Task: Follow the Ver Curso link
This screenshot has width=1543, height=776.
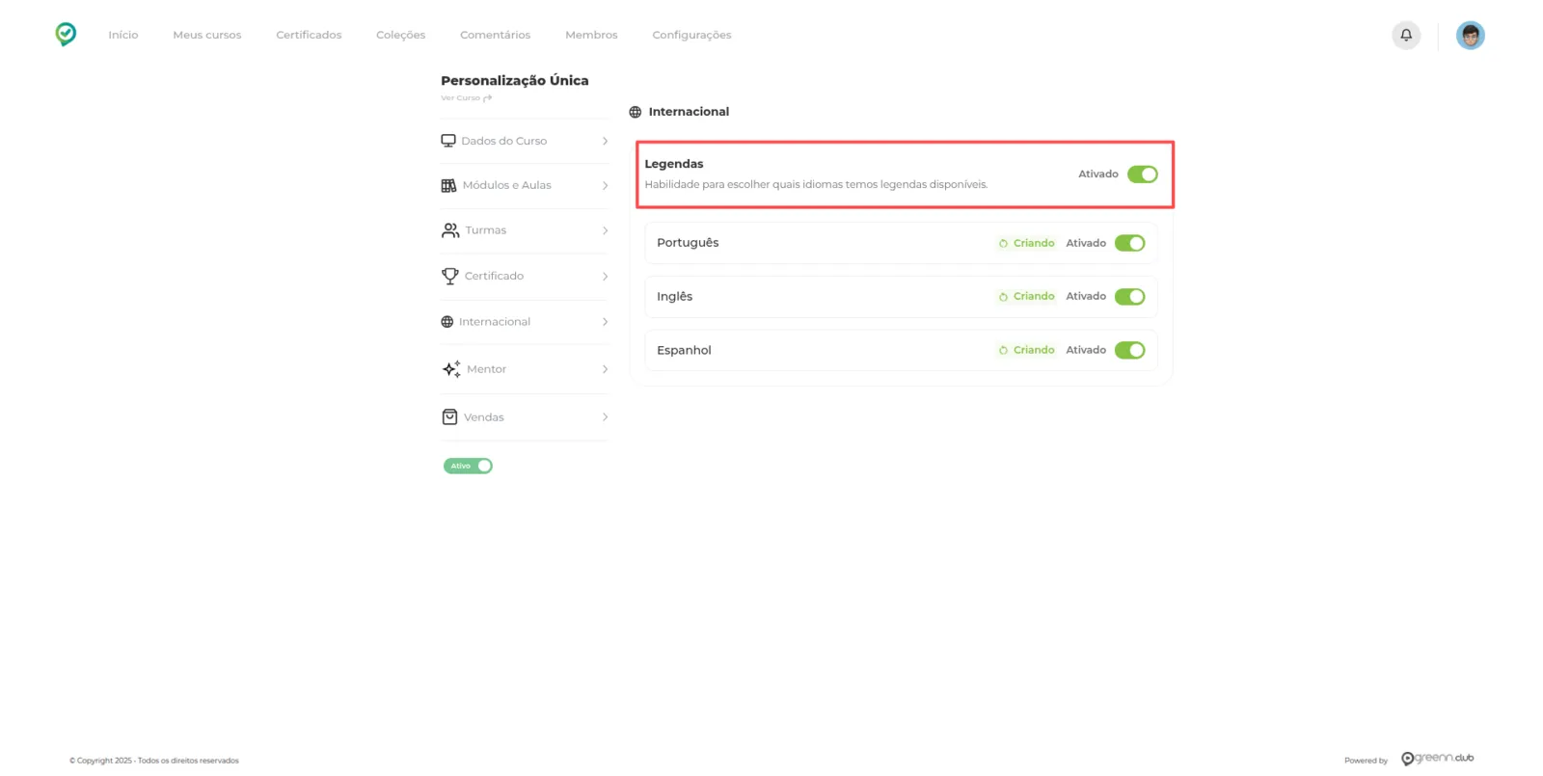Action: [x=460, y=98]
